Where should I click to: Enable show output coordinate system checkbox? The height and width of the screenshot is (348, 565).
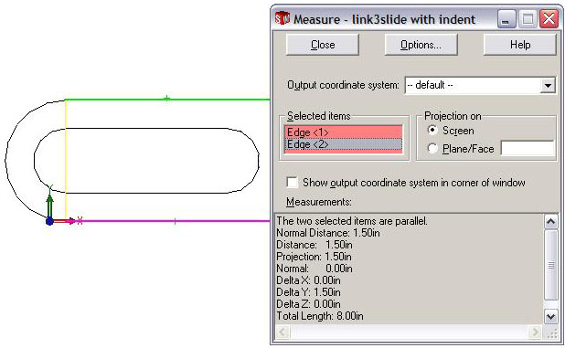click(292, 182)
